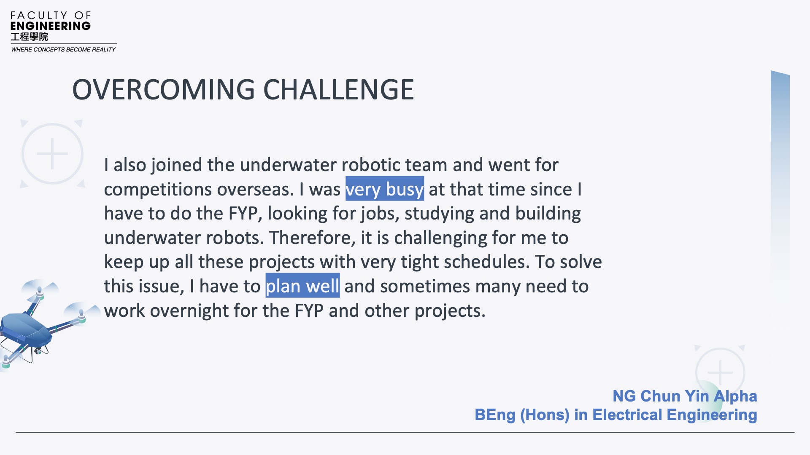Click the 'NG Chun Yin Alpha' name

pos(685,396)
